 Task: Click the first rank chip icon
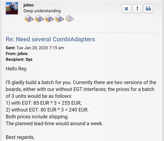pos(29,18)
